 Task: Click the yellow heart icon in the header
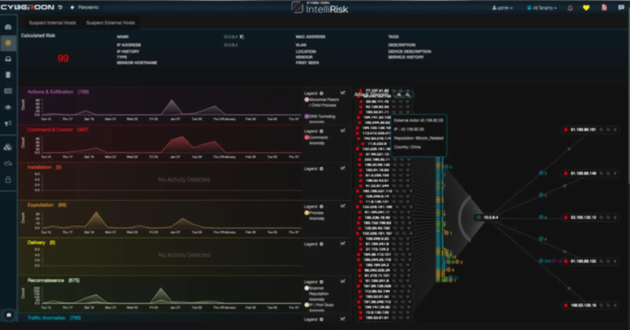(586, 8)
